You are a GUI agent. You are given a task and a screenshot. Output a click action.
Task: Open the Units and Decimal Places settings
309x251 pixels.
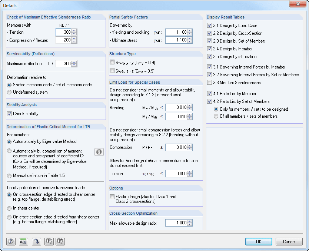point(23,241)
